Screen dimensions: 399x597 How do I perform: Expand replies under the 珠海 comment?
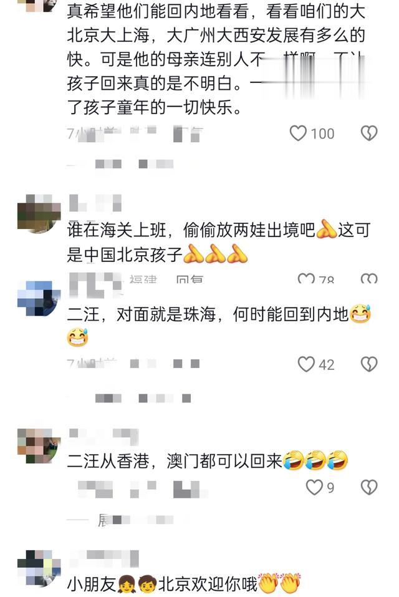pos(129,398)
